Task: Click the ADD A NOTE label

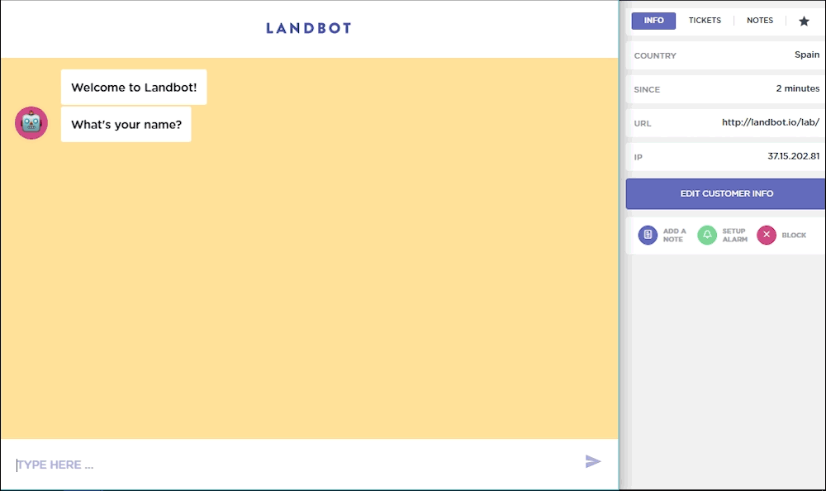Action: (x=674, y=236)
